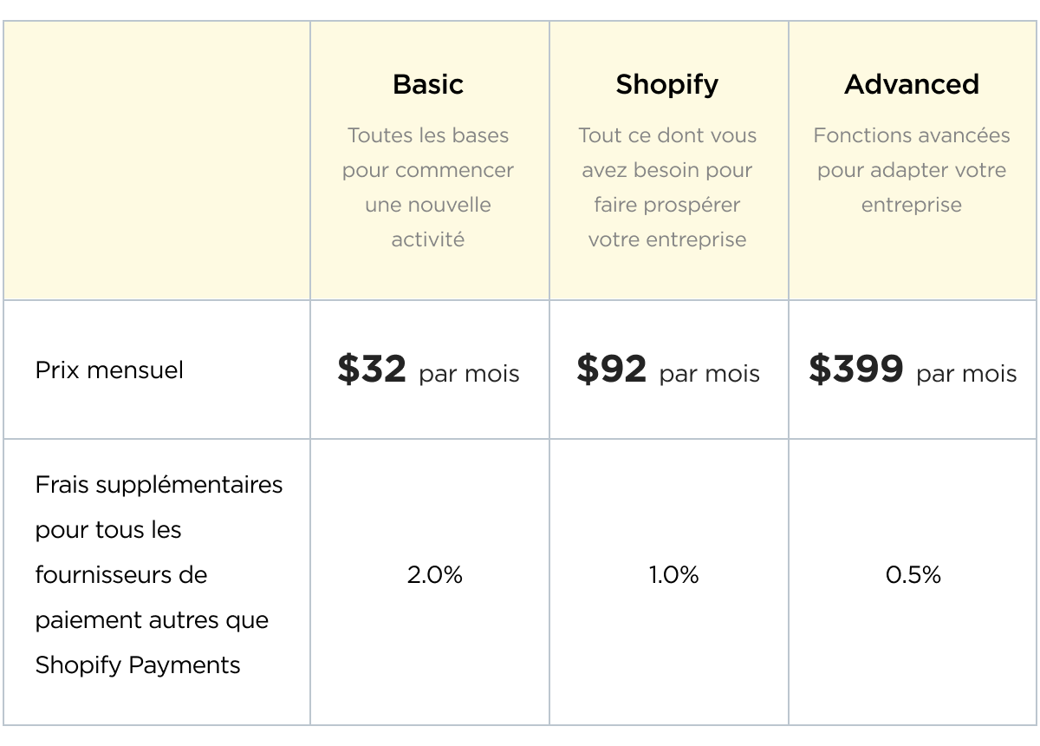The height and width of the screenshot is (746, 1040).
Task: Click the Shopify plan heading
Action: [667, 84]
